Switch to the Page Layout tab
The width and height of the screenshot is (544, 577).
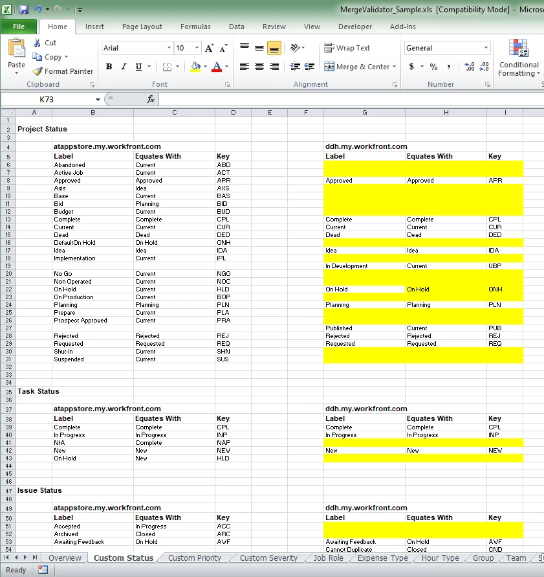142,27
